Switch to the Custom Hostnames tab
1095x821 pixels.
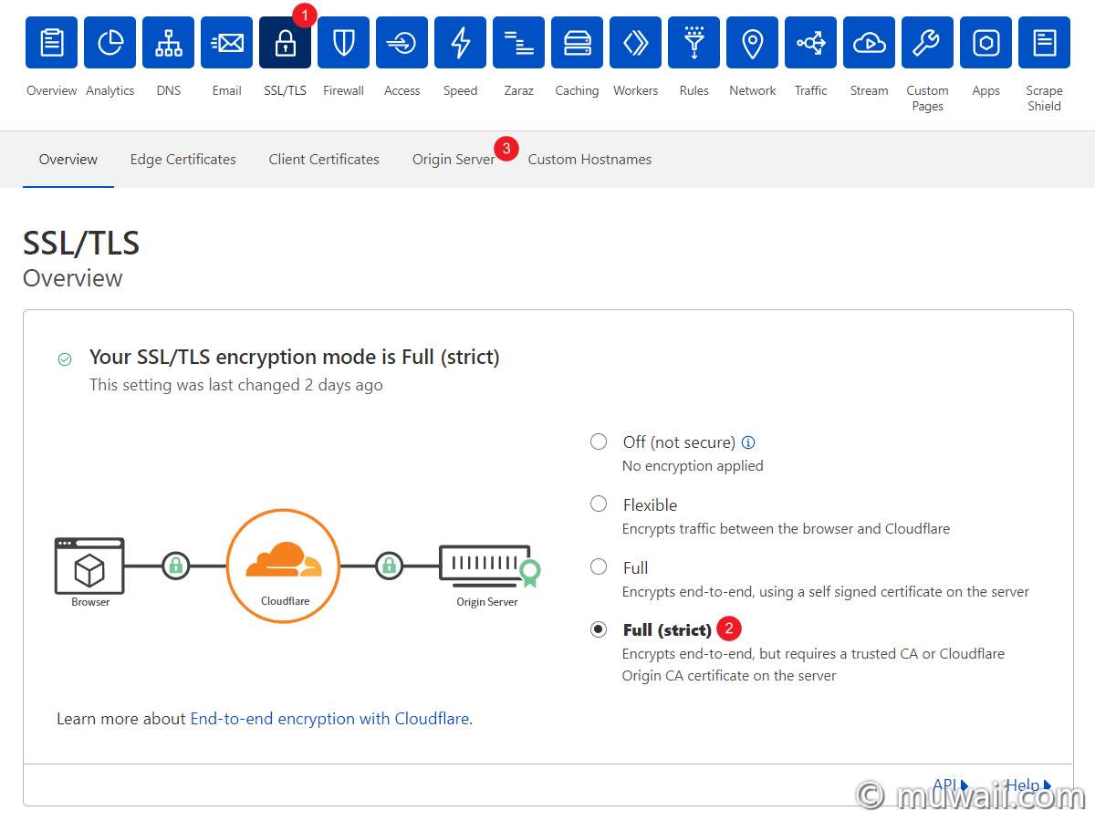589,159
